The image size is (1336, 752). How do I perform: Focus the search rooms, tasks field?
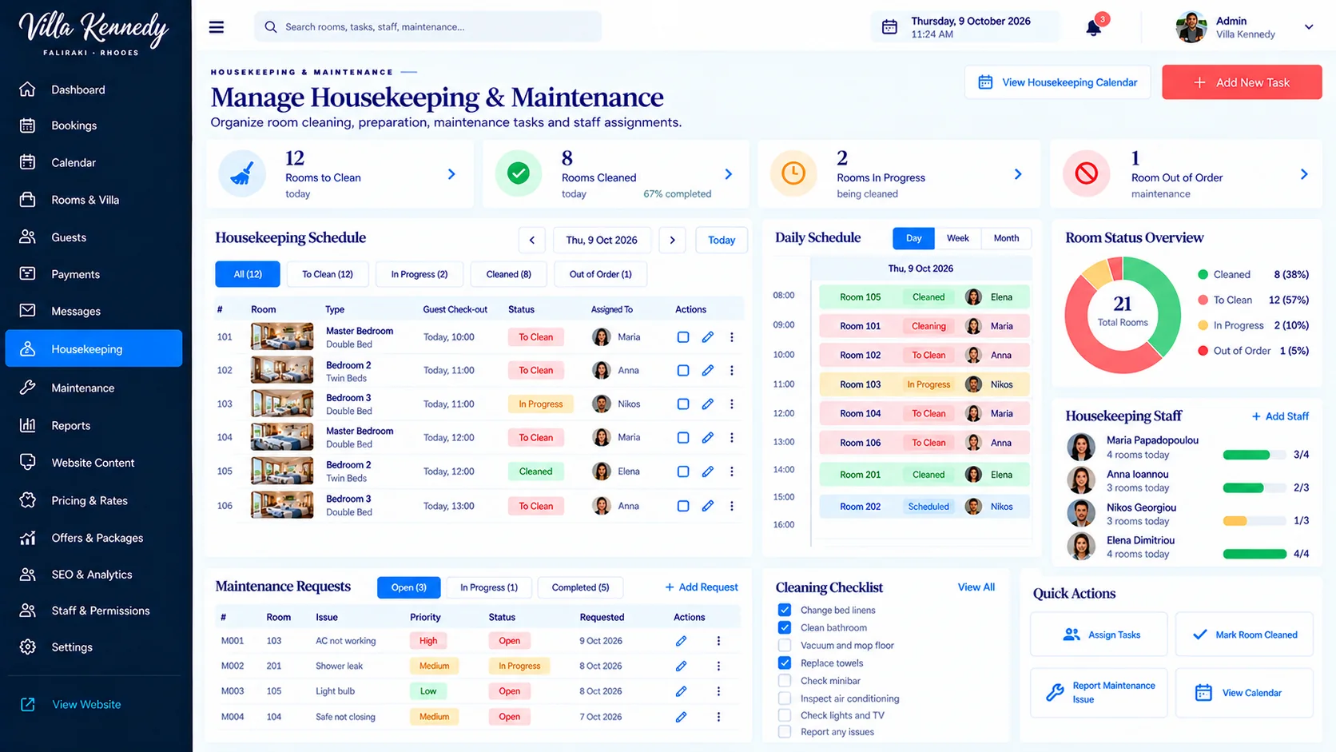coord(428,27)
